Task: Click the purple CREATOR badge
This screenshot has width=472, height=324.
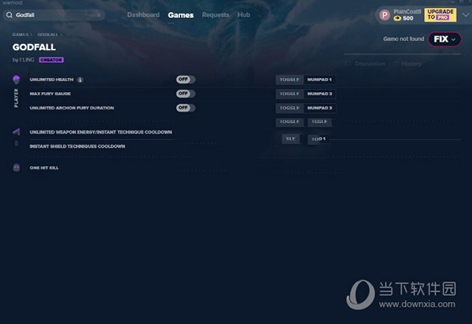Action: pos(51,60)
